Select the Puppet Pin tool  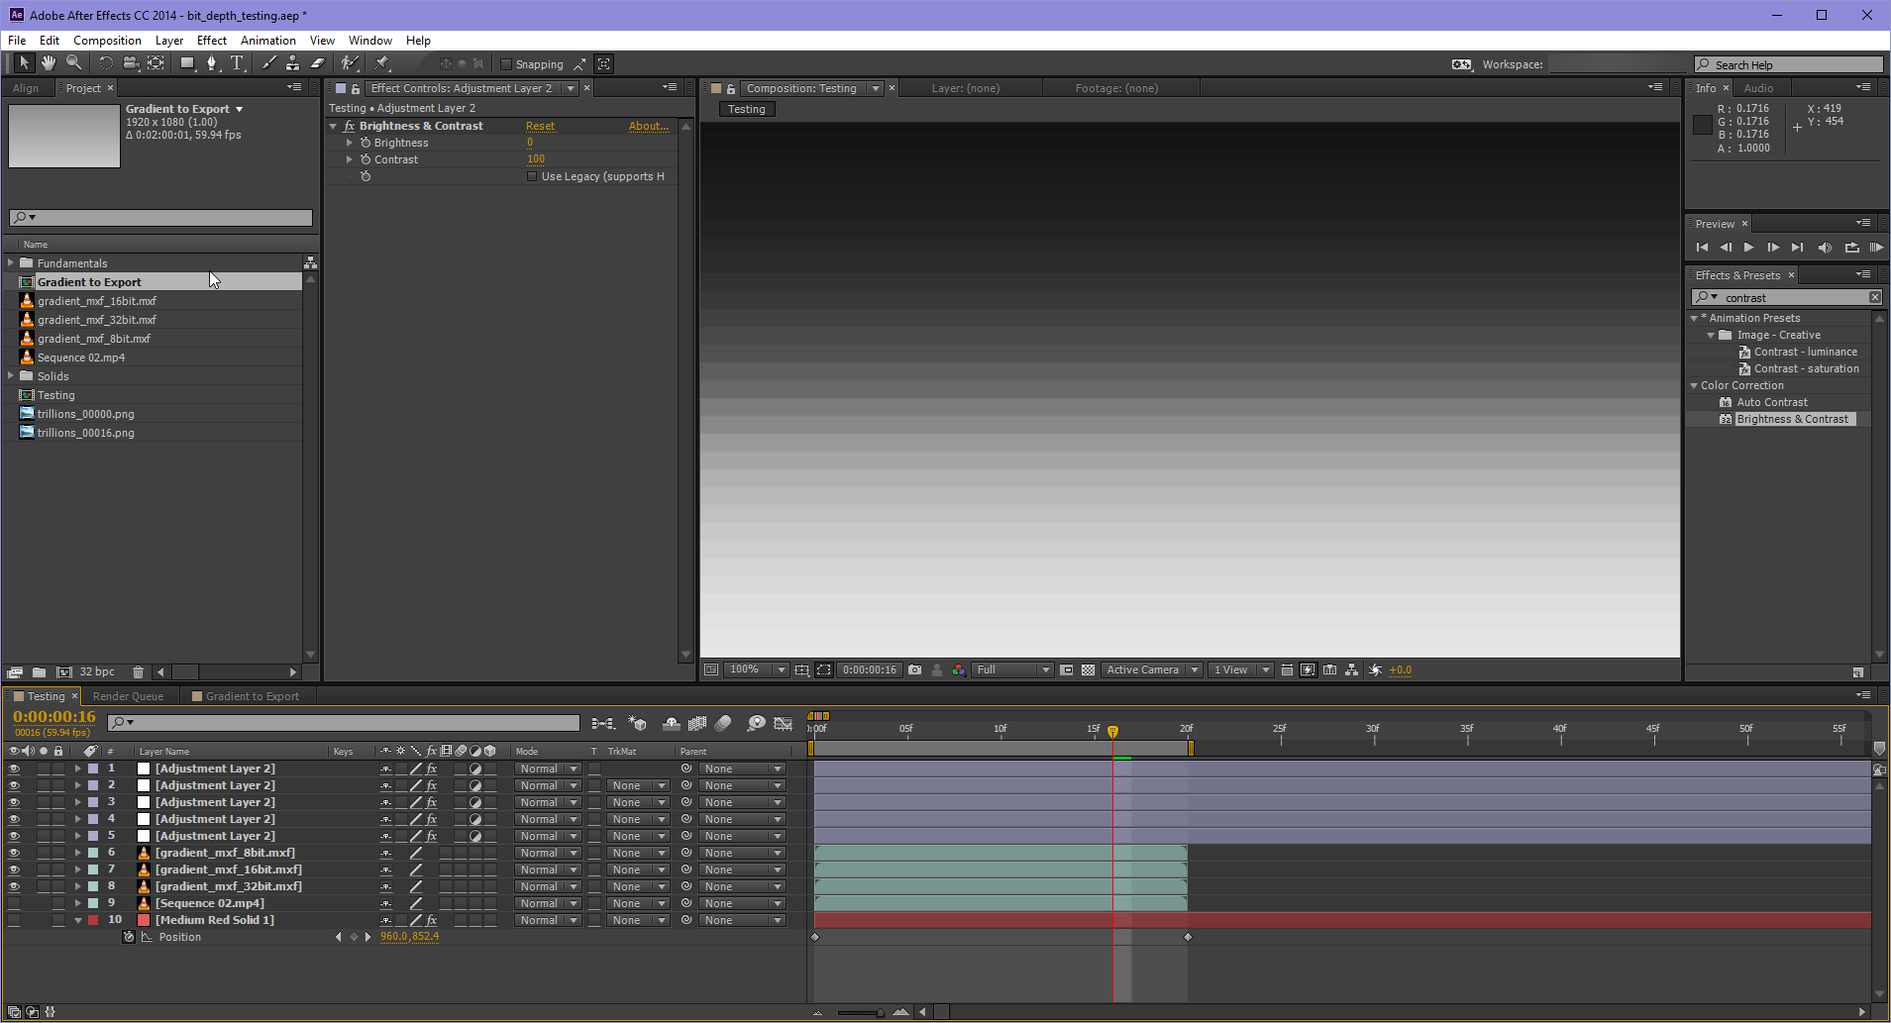382,63
